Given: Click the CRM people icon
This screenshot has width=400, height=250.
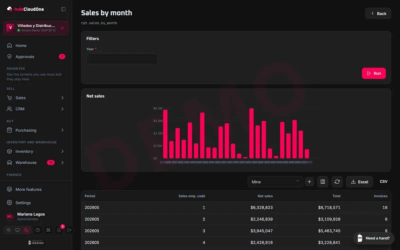Looking at the screenshot, I should [x=10, y=109].
